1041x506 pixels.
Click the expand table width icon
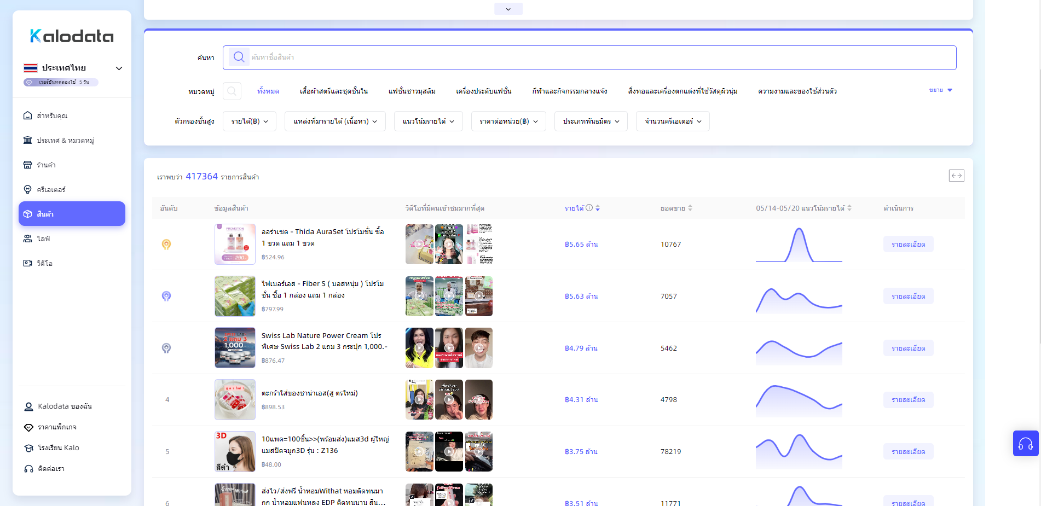956,176
